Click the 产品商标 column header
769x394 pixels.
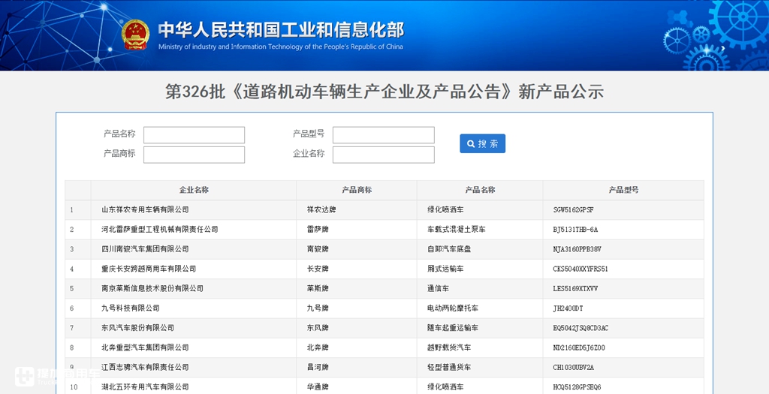[357, 190]
